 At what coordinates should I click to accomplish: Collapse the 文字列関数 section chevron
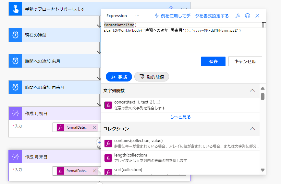click(252, 91)
